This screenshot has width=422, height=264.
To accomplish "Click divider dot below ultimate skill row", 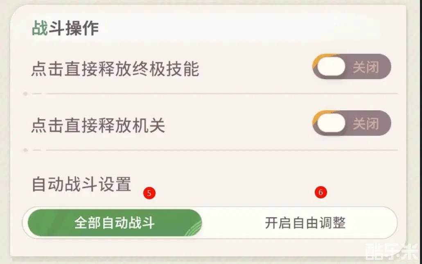I will pos(25,94).
